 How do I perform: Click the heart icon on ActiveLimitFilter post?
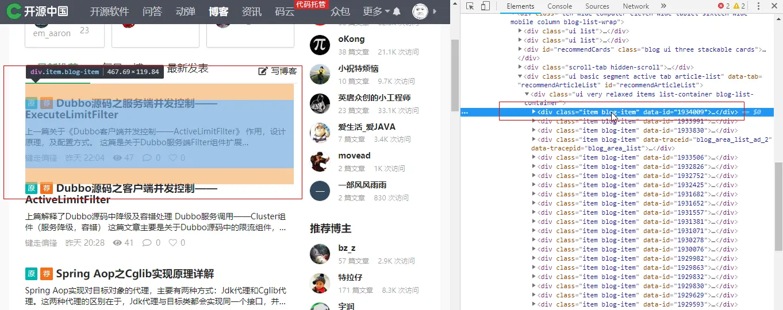pos(172,243)
